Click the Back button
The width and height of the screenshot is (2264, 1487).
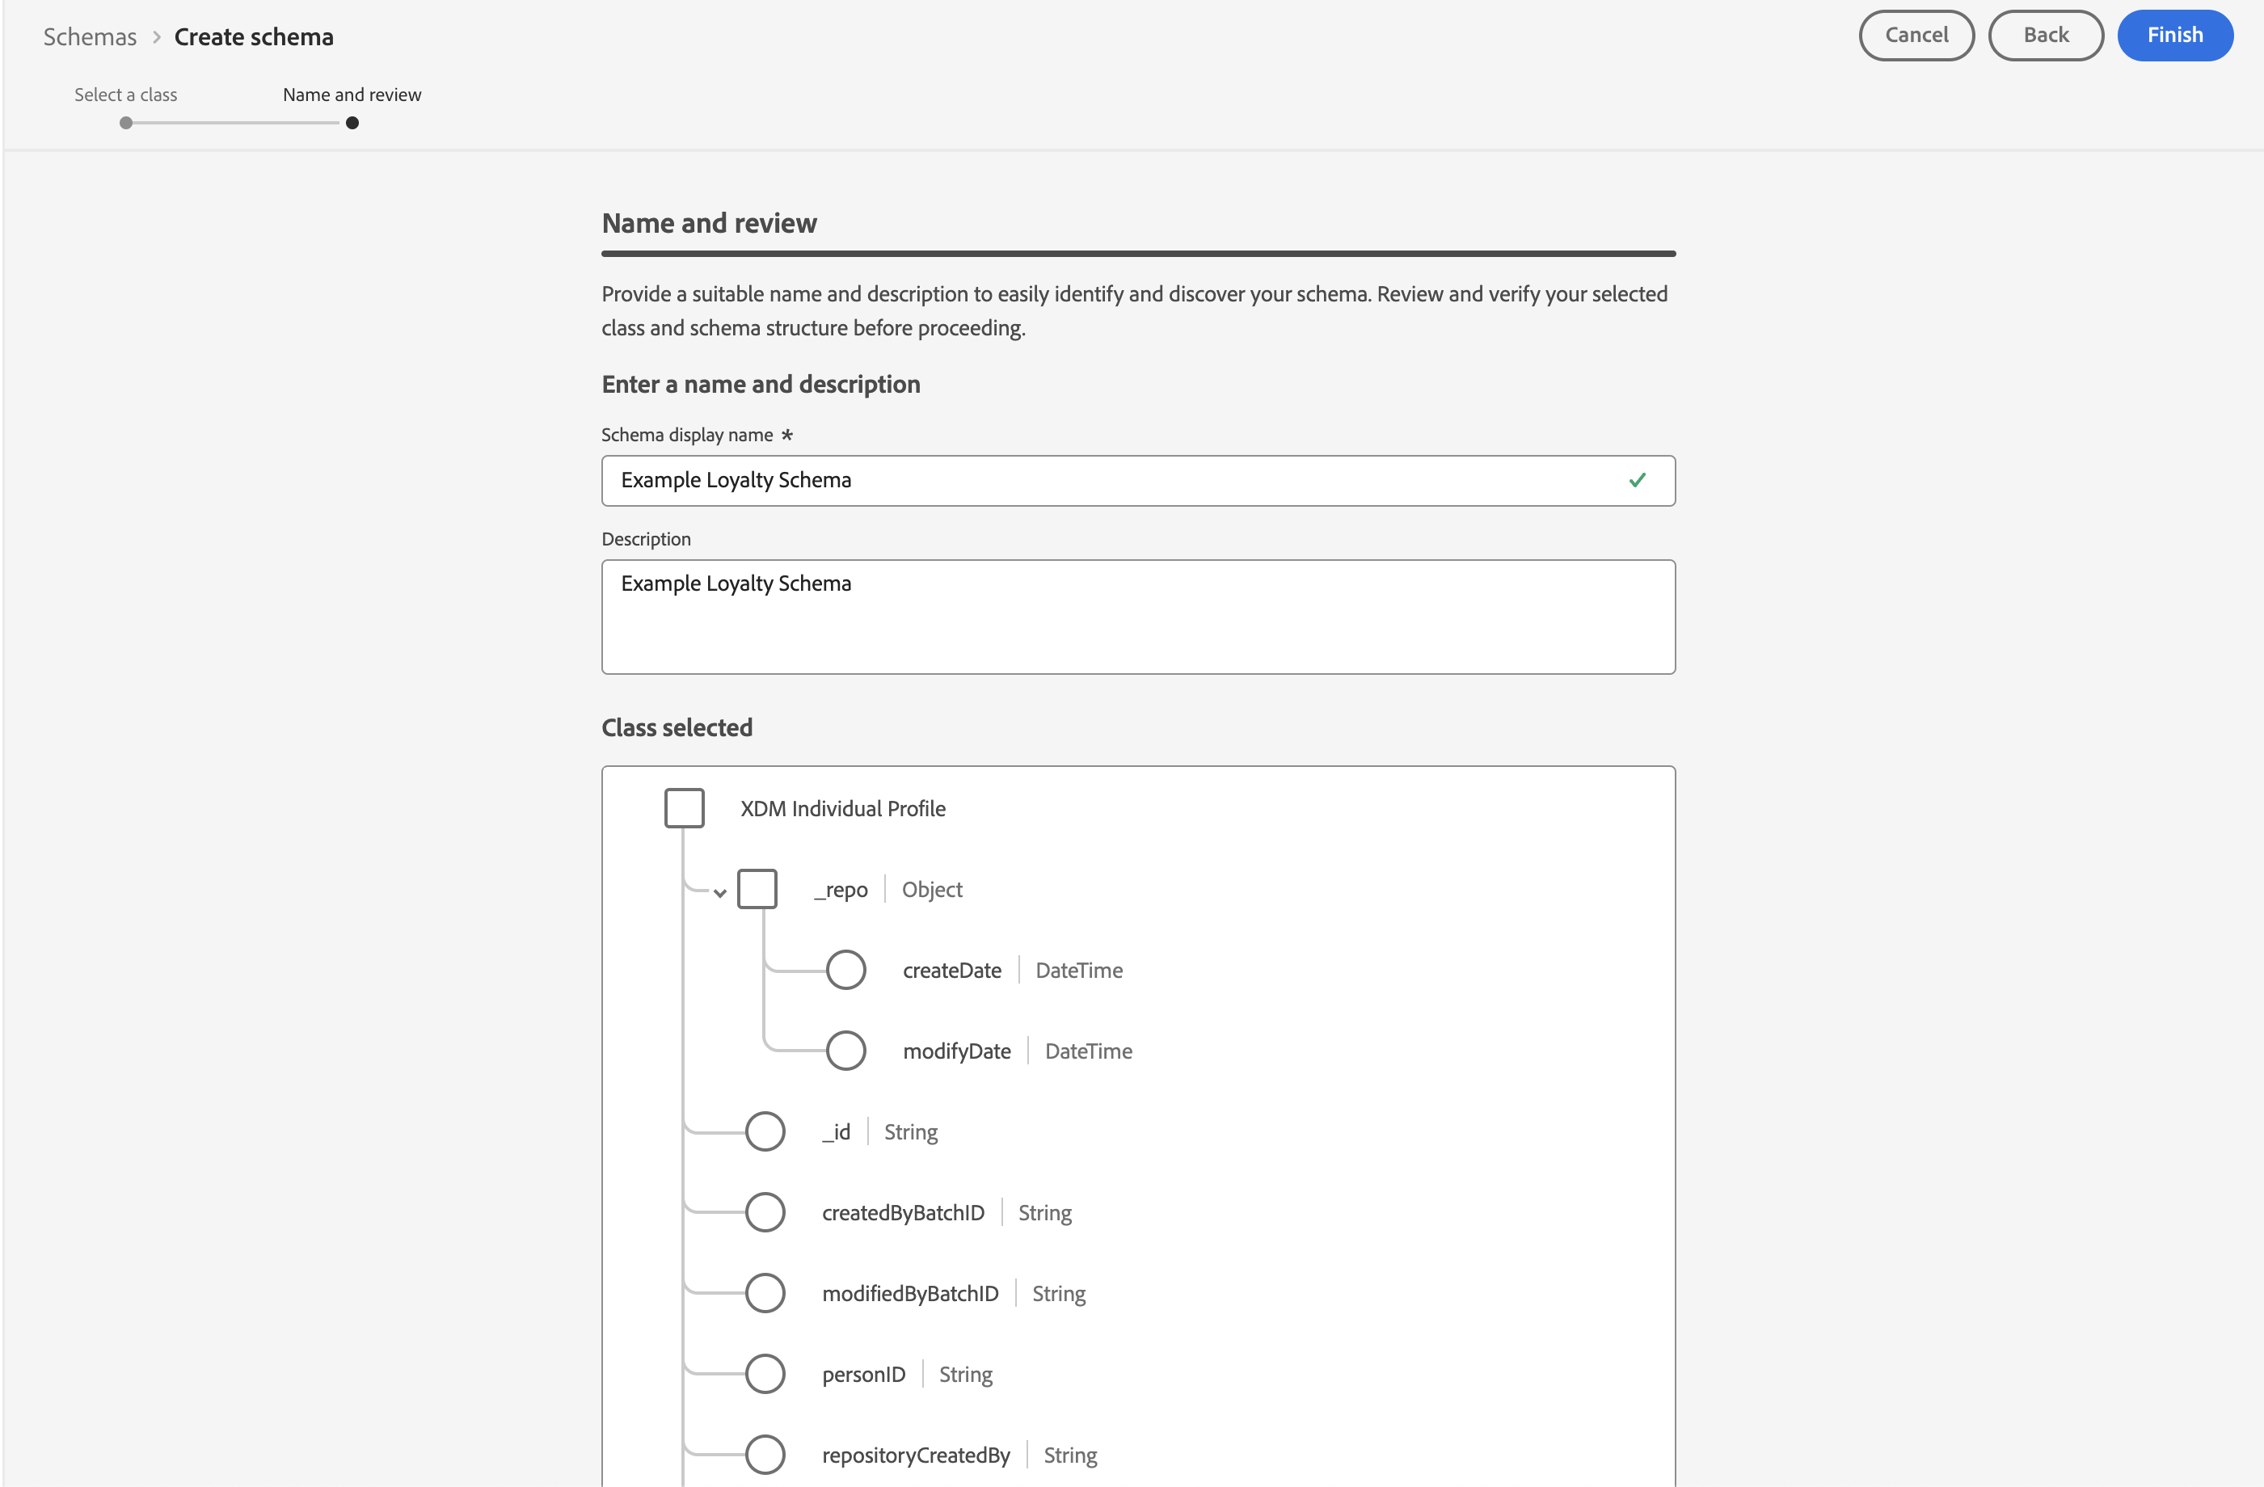[2045, 36]
